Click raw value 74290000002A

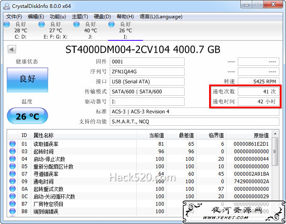(x=251, y=182)
